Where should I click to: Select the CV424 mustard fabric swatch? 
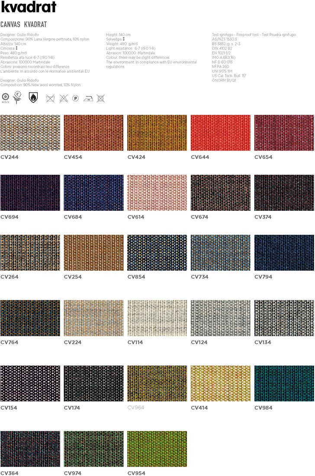pyautogui.click(x=157, y=133)
